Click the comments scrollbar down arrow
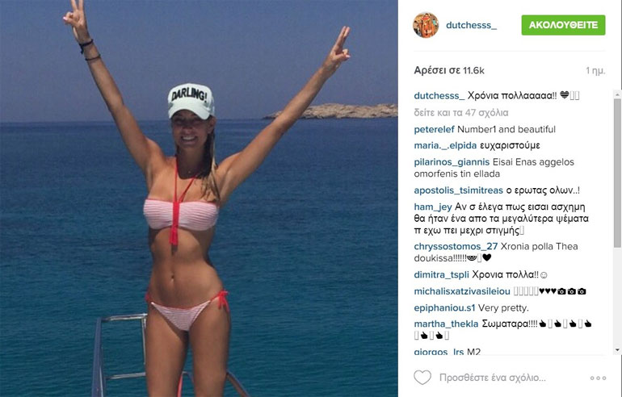 [x=617, y=350]
